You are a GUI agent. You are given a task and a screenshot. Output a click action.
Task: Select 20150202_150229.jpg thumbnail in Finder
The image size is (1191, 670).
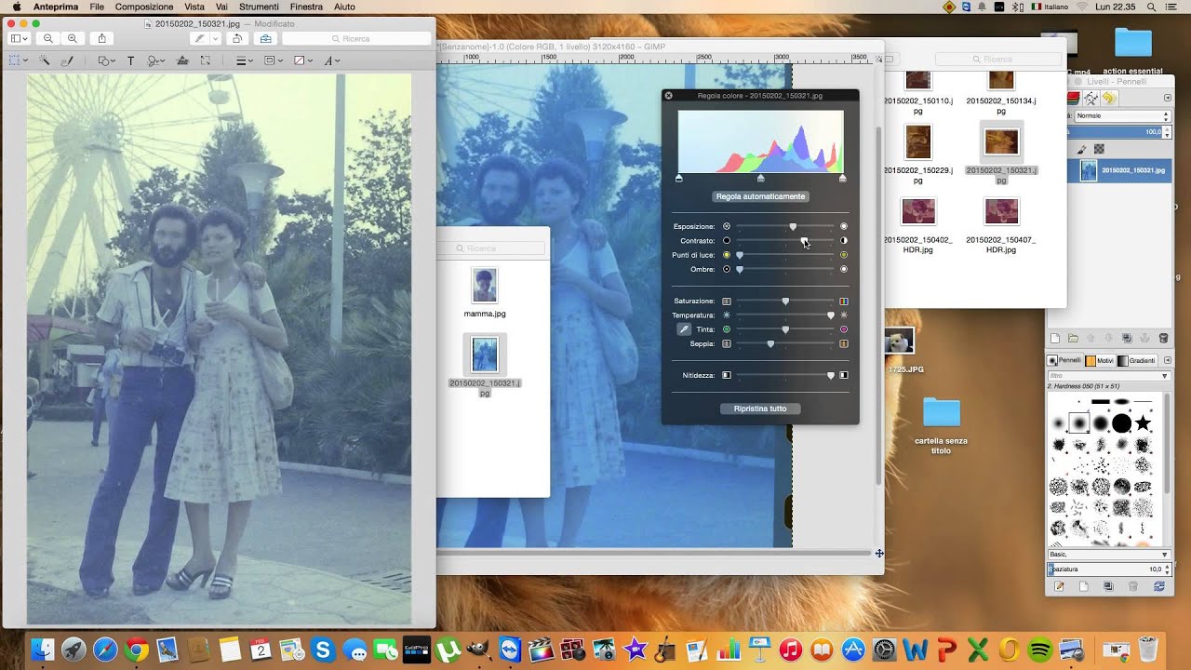tap(918, 142)
